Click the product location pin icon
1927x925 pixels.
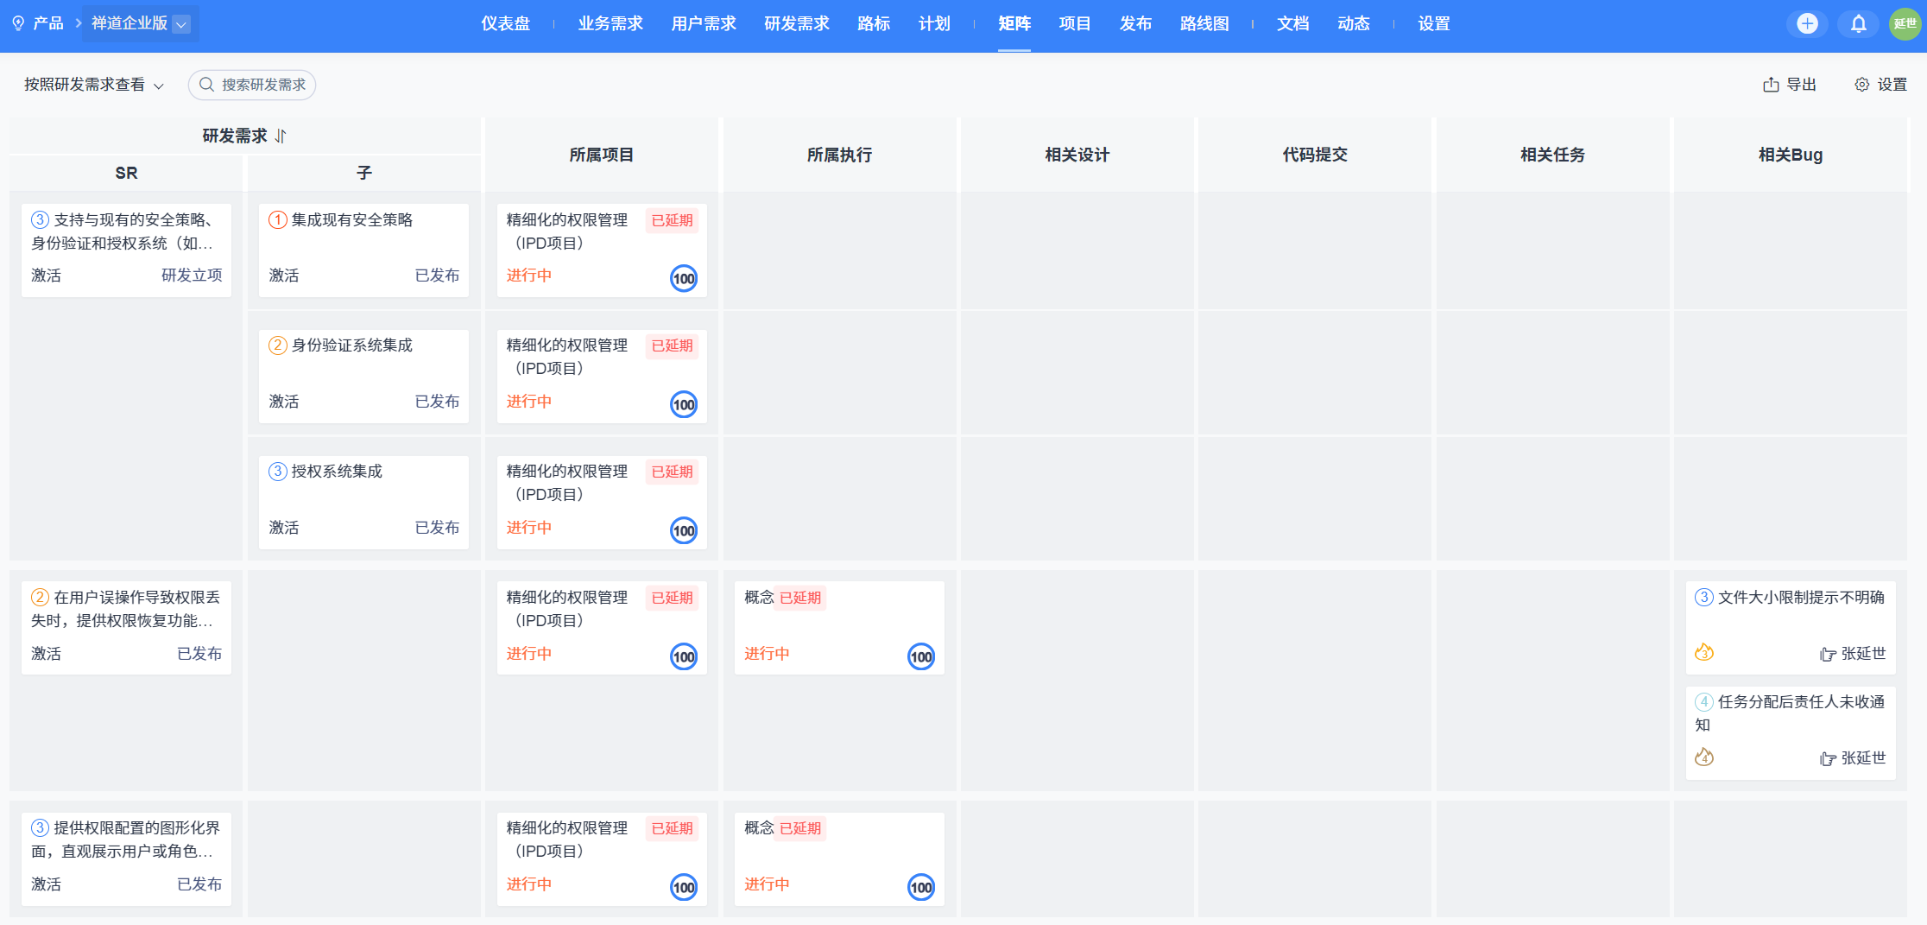click(18, 23)
